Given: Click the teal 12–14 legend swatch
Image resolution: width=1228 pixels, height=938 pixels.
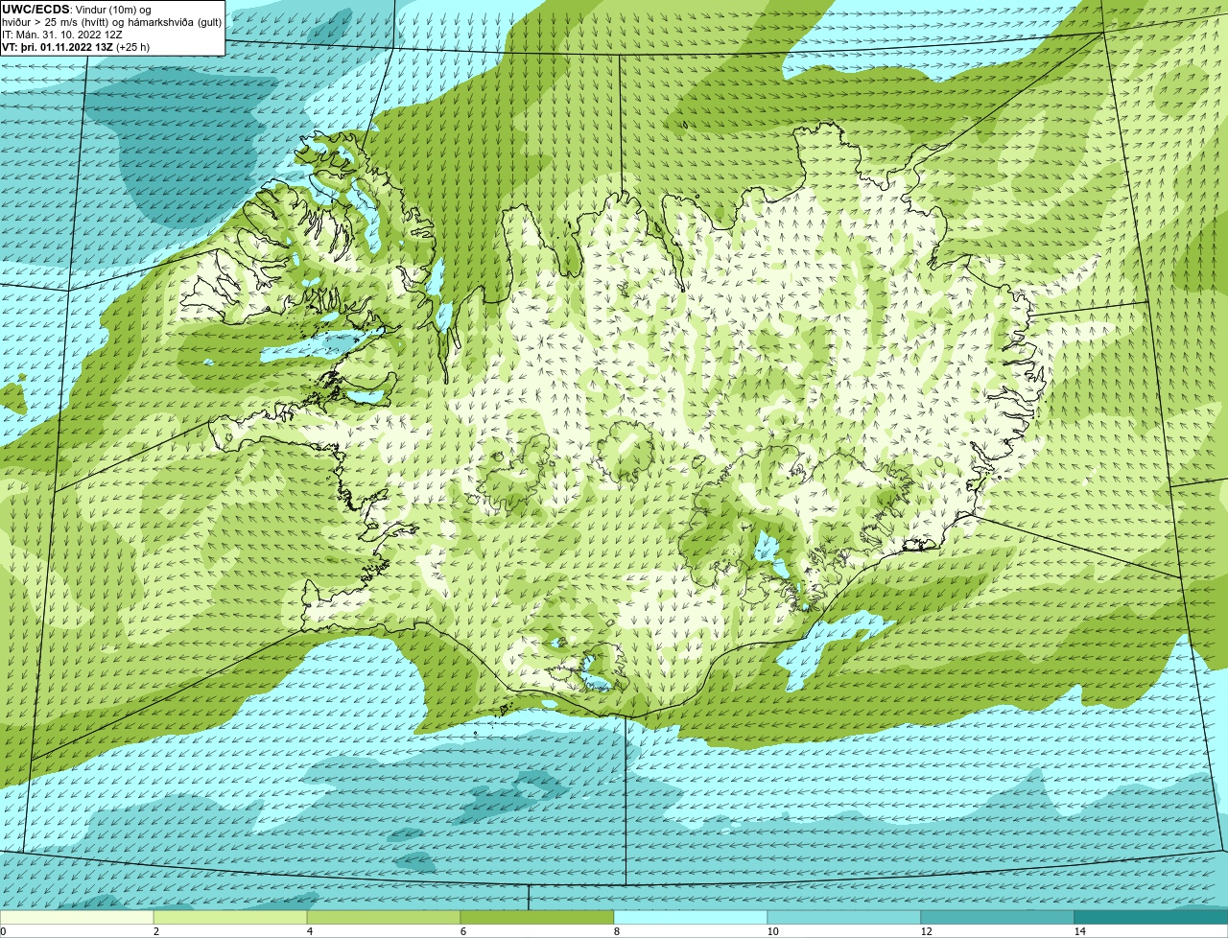Looking at the screenshot, I should [998, 918].
